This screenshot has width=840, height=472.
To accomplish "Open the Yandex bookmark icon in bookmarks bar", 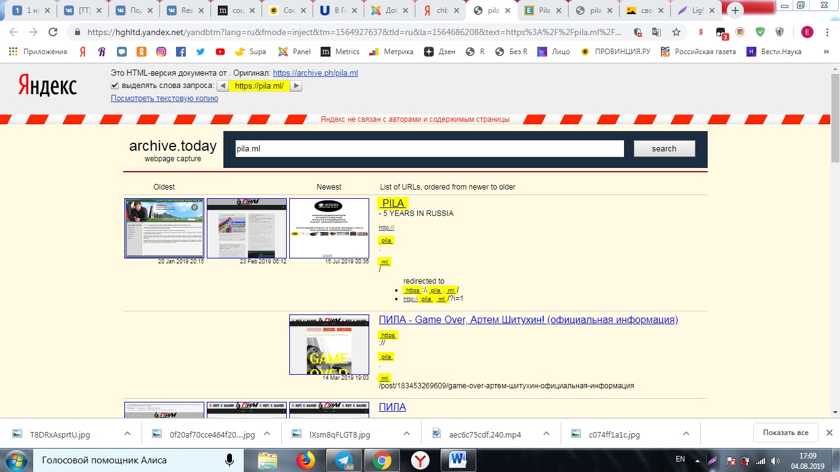I will point(82,52).
